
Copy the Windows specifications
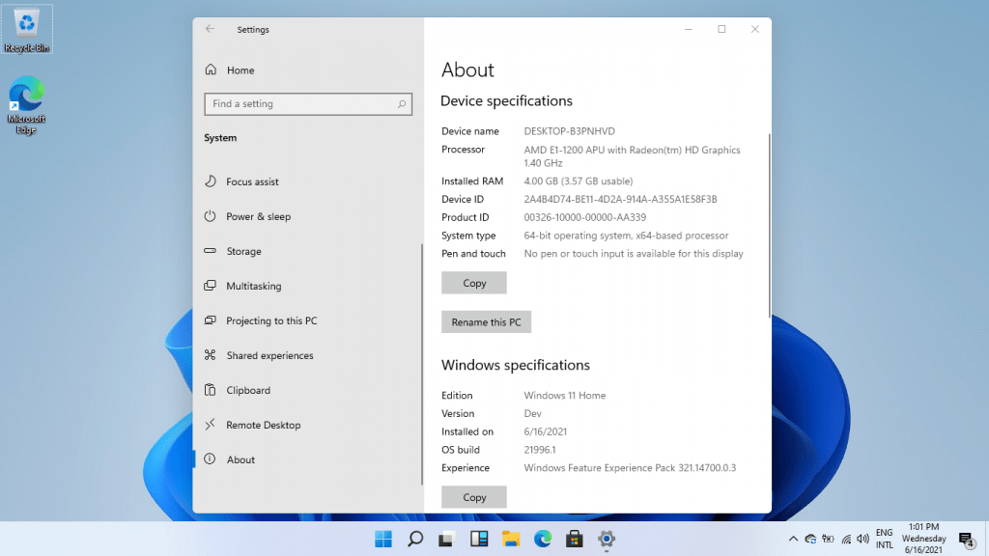pos(474,497)
